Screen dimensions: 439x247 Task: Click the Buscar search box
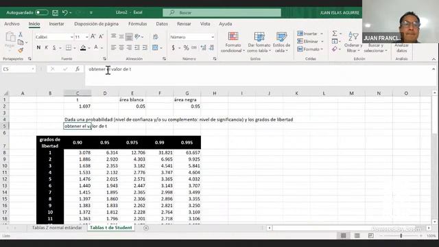pos(222,12)
